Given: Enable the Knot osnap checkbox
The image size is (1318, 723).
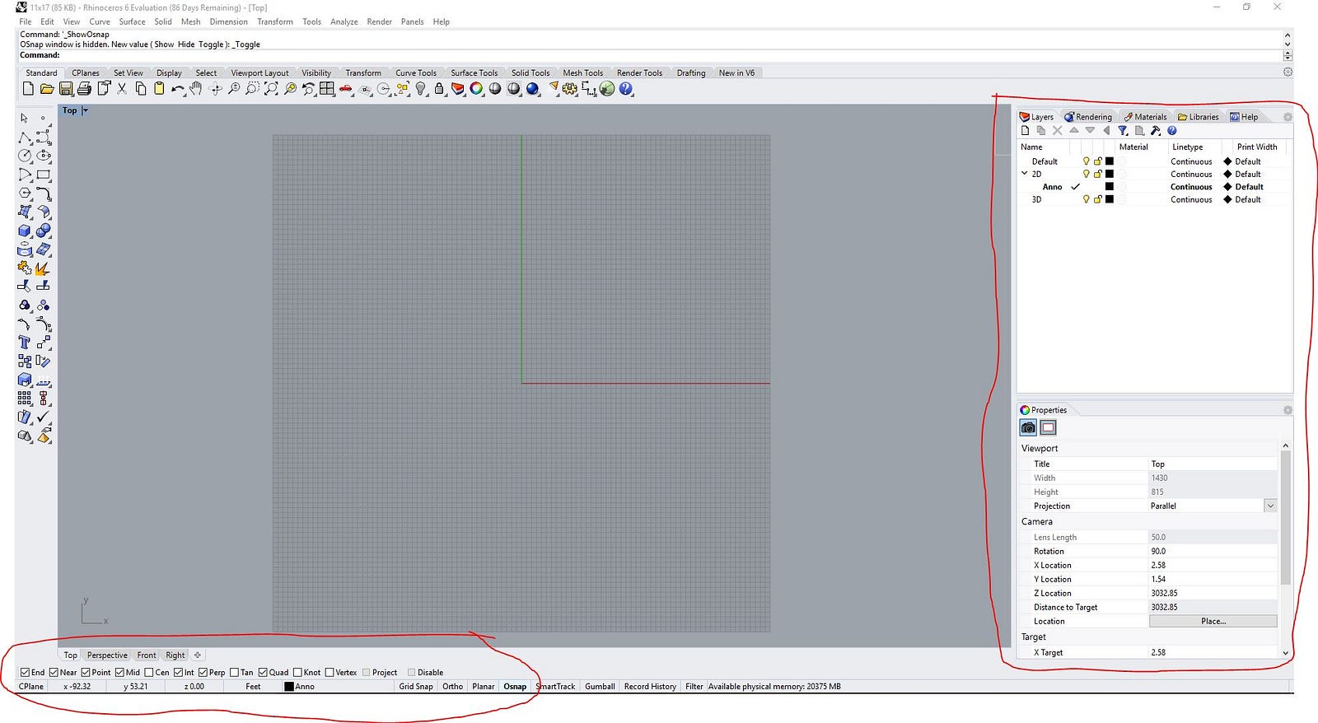Looking at the screenshot, I should [297, 672].
